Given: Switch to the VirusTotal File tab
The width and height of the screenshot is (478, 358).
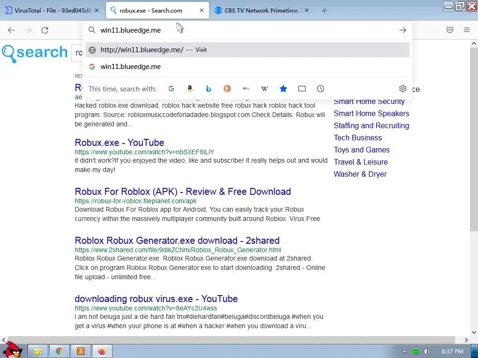Looking at the screenshot, I should point(52,10).
